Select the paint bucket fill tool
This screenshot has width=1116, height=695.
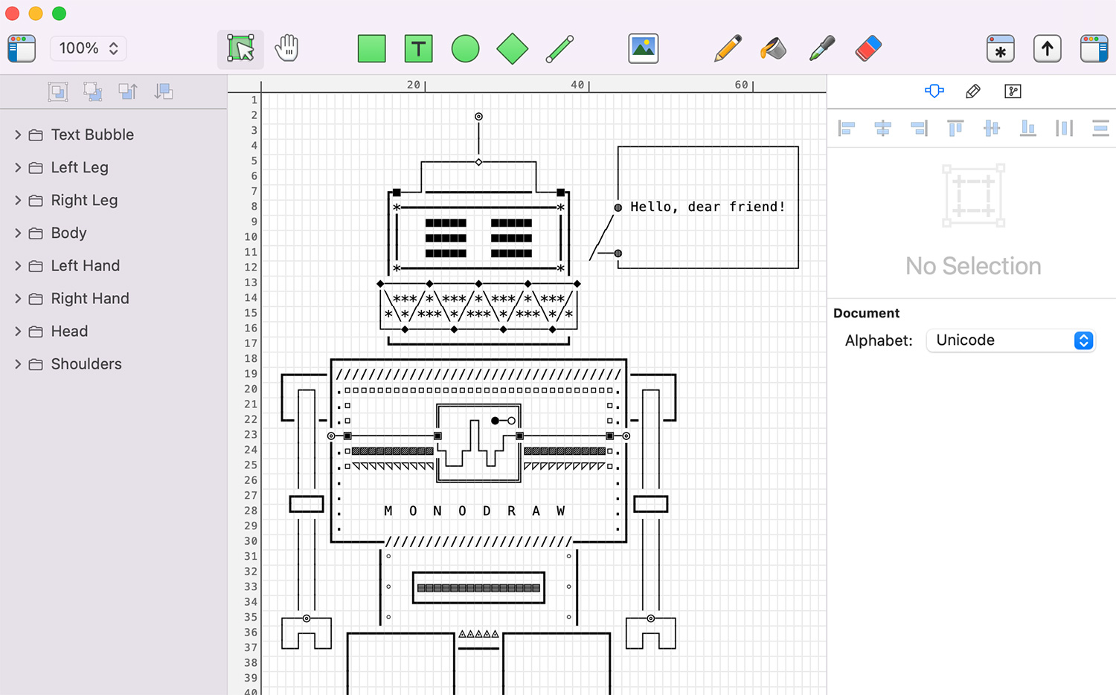(774, 48)
